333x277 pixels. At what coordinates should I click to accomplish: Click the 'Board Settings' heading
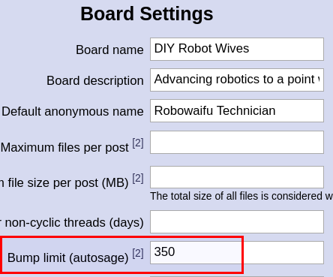tap(147, 14)
